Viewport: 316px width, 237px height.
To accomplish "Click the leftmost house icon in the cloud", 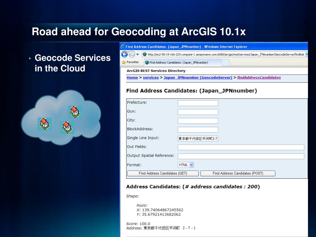I will [44, 124].
